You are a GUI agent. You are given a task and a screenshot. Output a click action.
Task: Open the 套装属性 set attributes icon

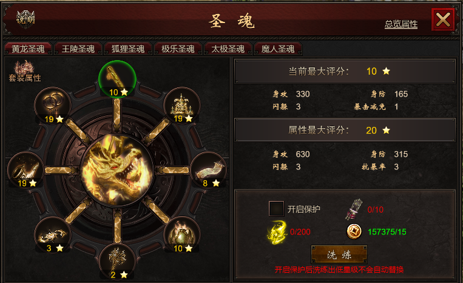tap(25, 71)
